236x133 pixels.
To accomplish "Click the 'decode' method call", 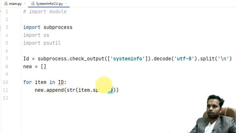I will 162,59.
